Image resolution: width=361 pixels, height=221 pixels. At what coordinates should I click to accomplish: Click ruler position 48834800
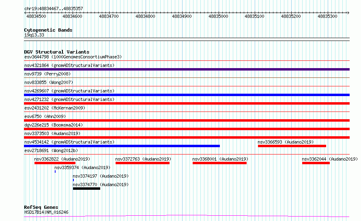tap(145, 16)
